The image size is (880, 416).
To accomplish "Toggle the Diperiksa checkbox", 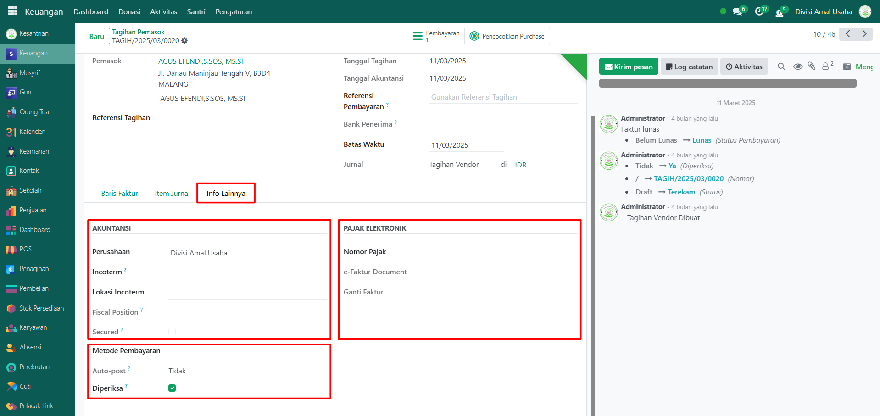I will 172,388.
